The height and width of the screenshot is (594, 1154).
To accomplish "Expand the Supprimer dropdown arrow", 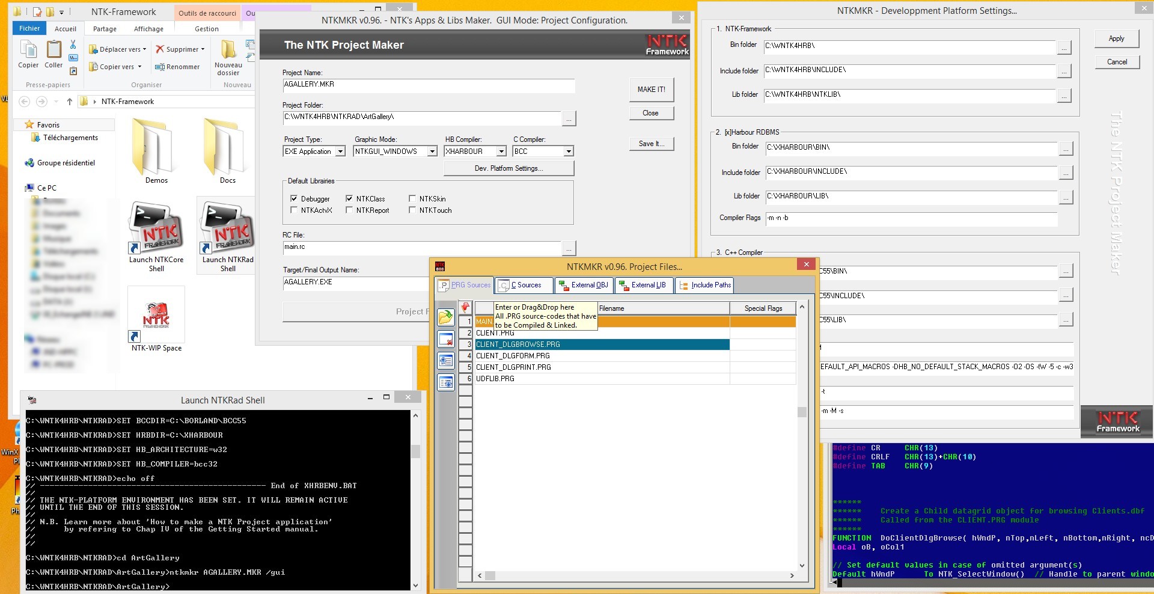I will [203, 49].
